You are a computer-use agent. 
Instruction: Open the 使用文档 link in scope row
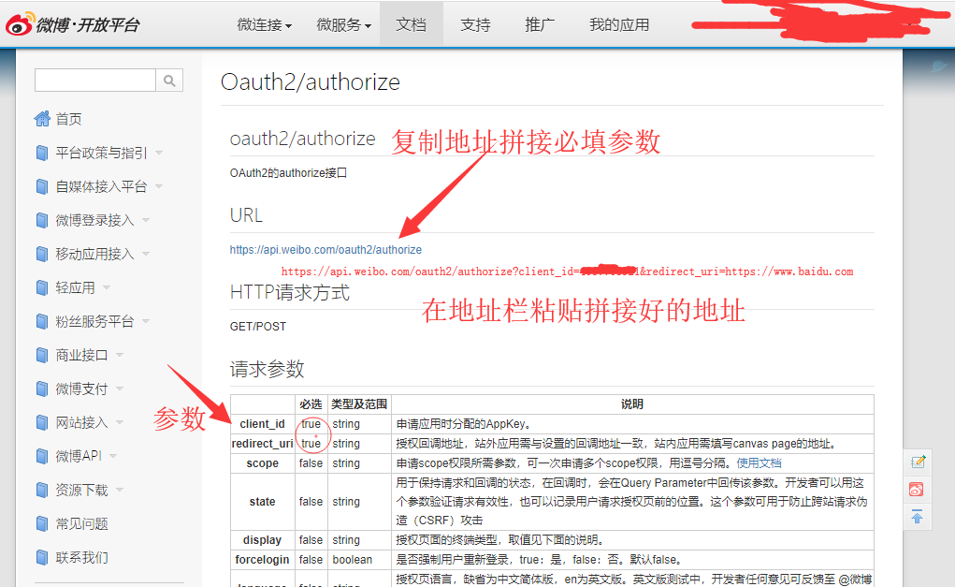point(759,463)
